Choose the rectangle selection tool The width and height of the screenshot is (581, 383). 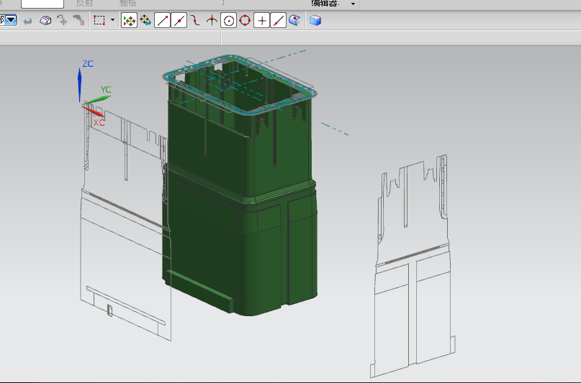click(99, 21)
